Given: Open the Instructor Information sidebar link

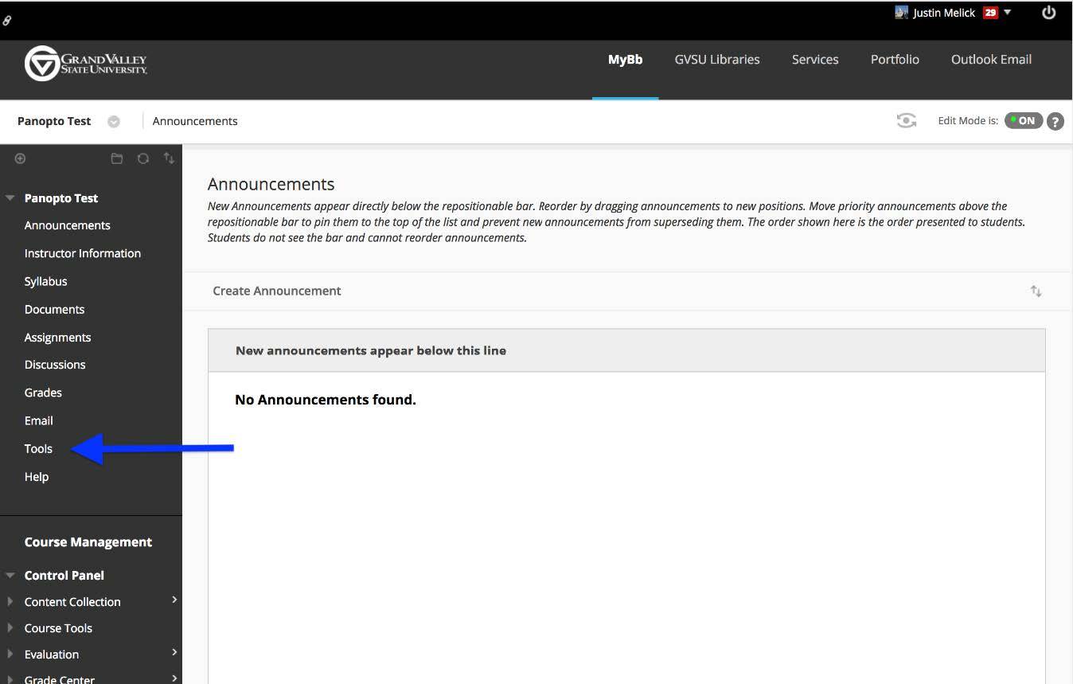Looking at the screenshot, I should click(x=83, y=253).
